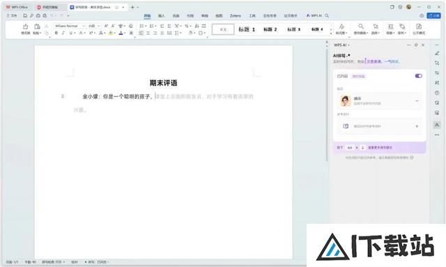Image resolution: width=446 pixels, height=267 pixels.
Task: Click the font color A swatch
Action: (x=121, y=33)
